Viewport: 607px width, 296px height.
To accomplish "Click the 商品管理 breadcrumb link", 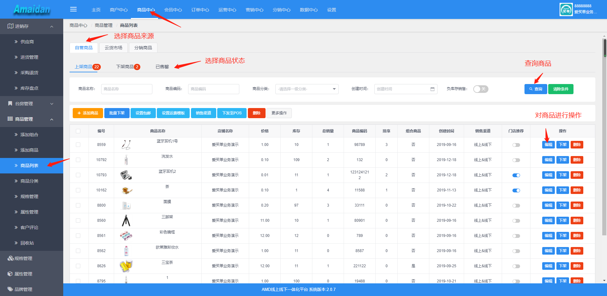I will point(104,25).
